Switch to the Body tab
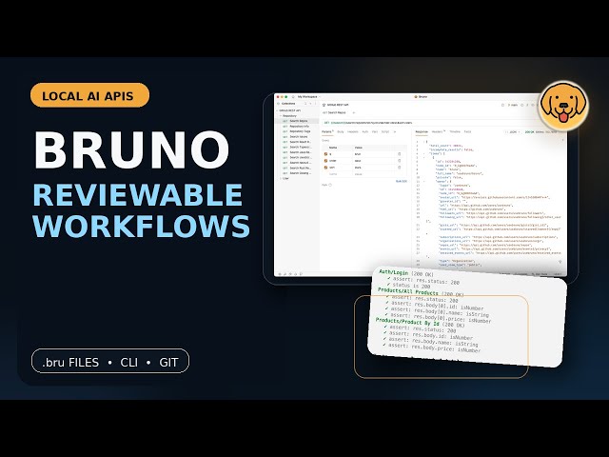The image size is (609, 457). pos(341,131)
